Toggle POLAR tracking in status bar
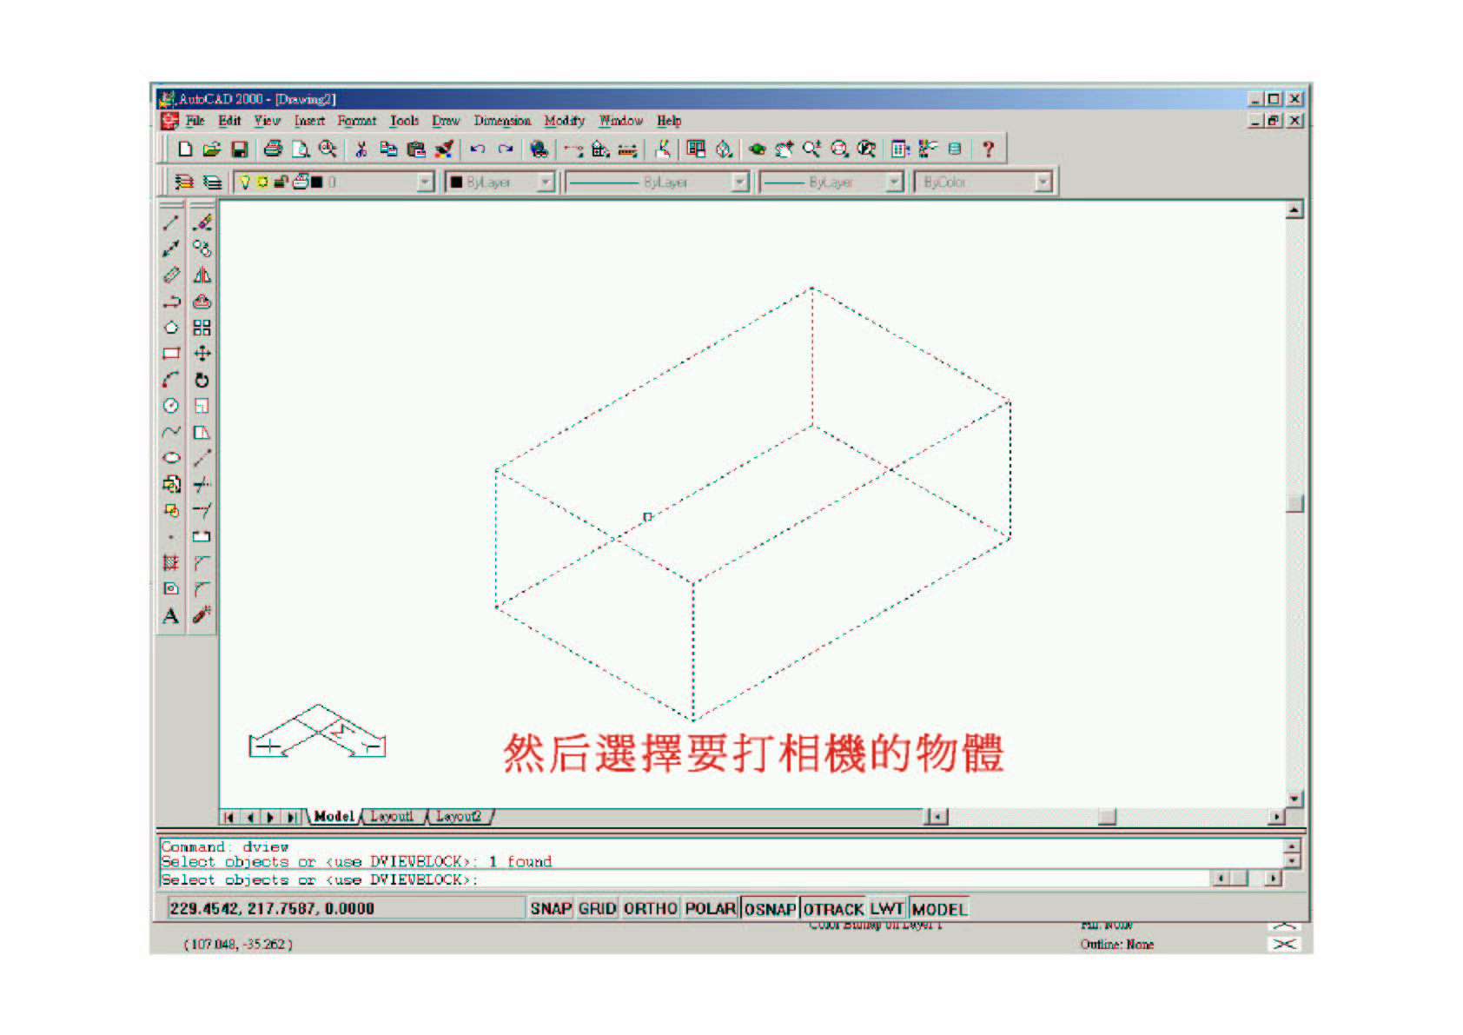1463x1035 pixels. click(x=710, y=908)
